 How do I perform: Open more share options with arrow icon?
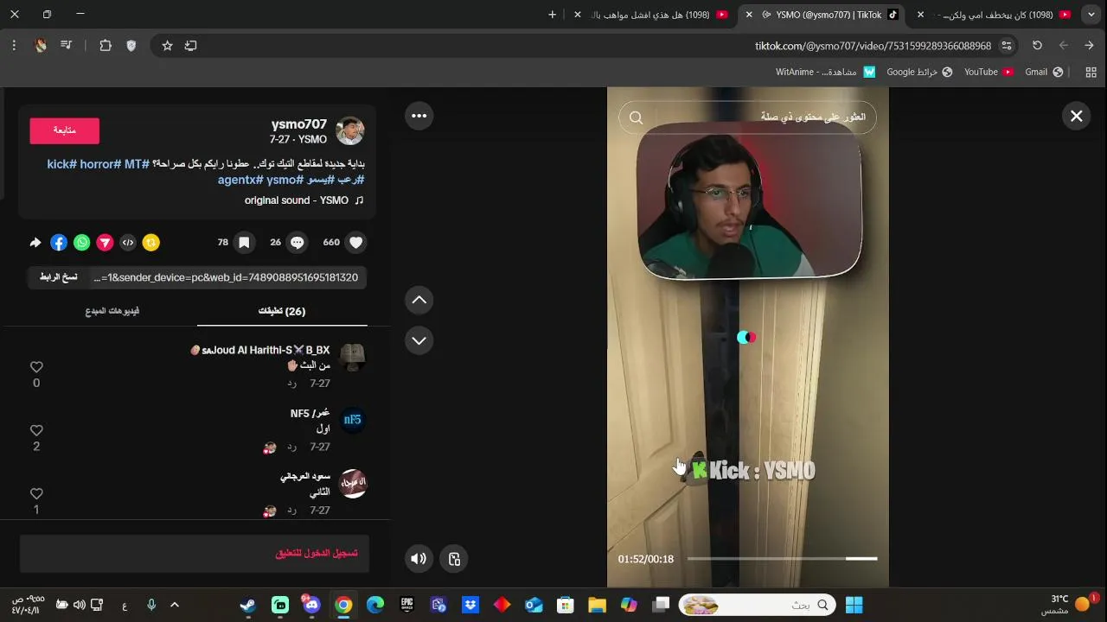pyautogui.click(x=35, y=243)
